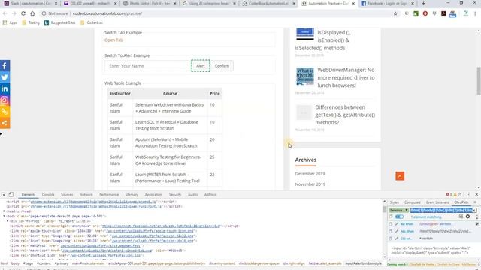The width and height of the screenshot is (481, 270).
Task: Collapse the body node in Elements tree
Action: 4,216
